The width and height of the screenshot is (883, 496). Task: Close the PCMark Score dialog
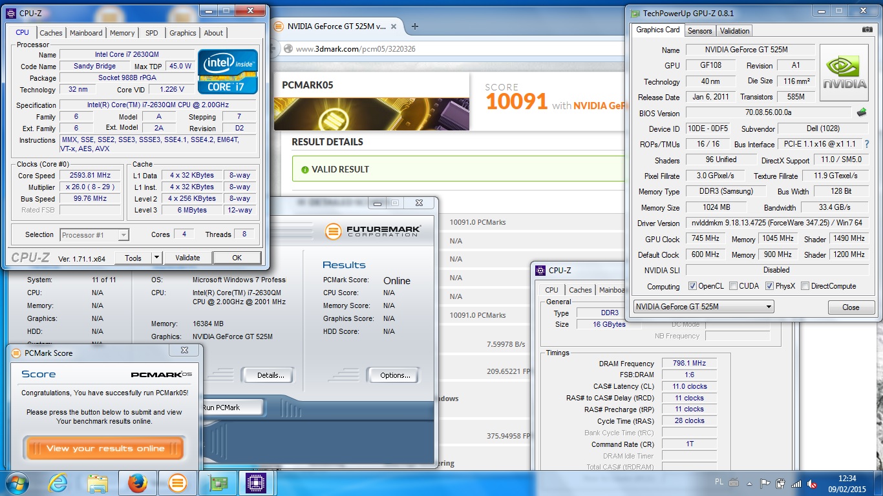[x=184, y=350]
